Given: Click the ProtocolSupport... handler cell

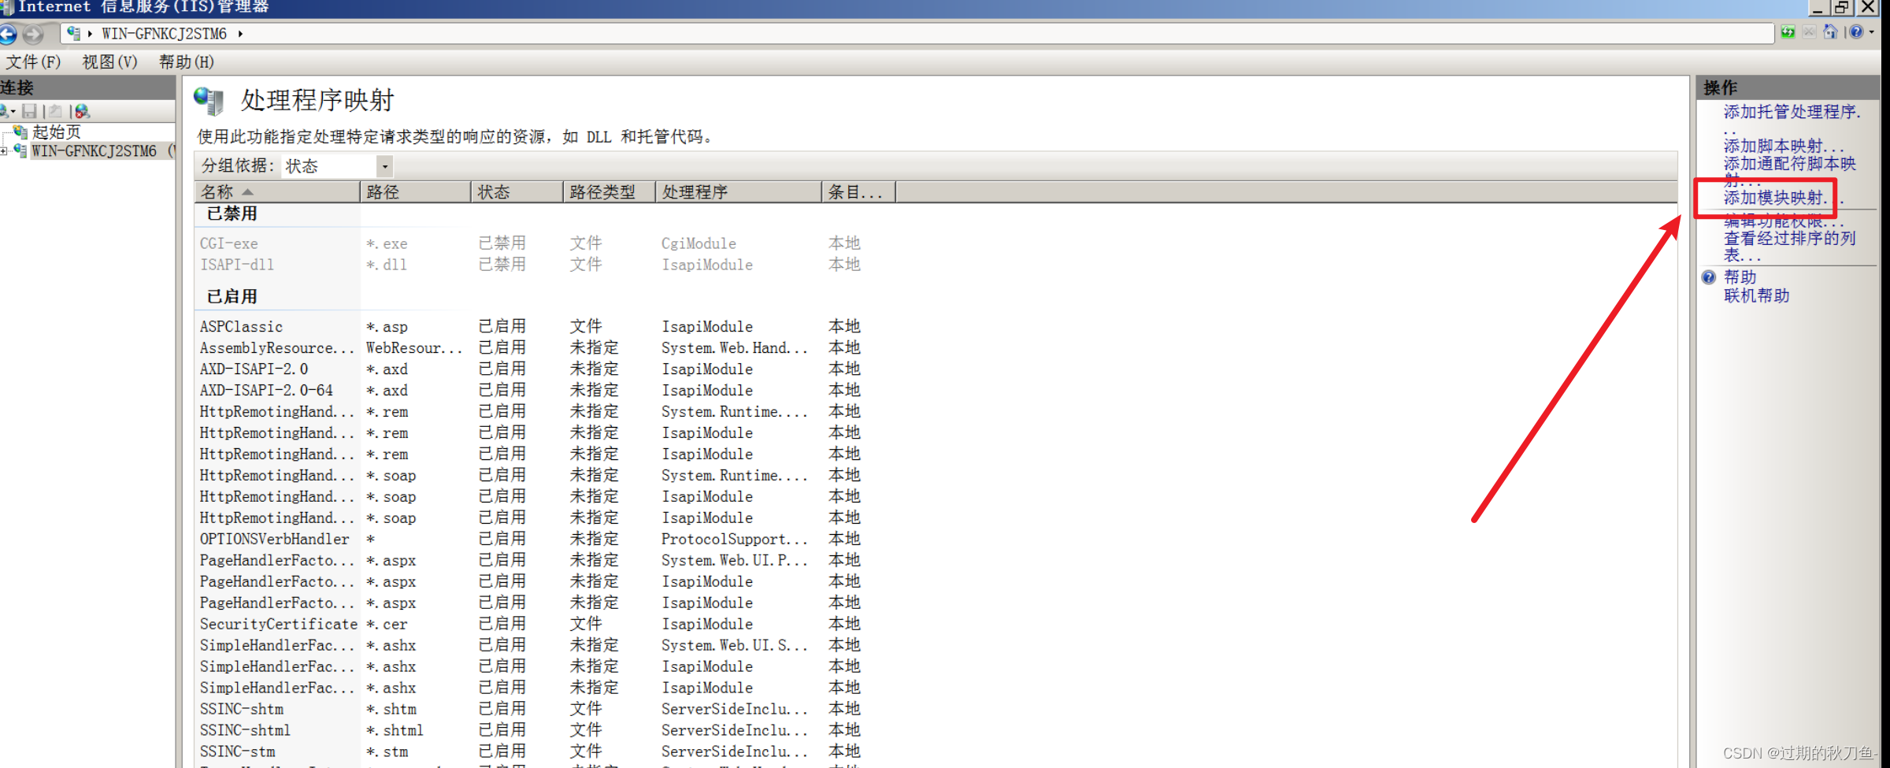Looking at the screenshot, I should tap(735, 539).
